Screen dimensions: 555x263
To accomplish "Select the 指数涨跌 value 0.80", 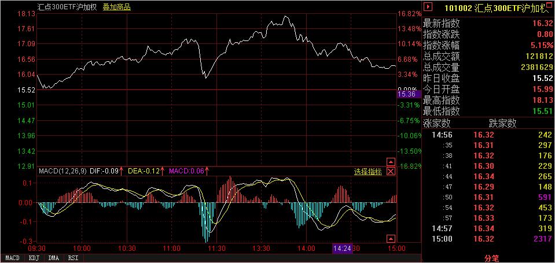I will click(x=545, y=35).
